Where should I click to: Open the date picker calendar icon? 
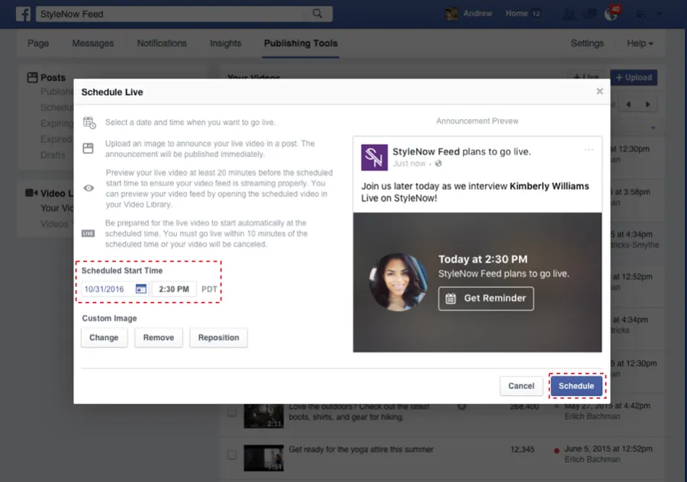click(140, 289)
